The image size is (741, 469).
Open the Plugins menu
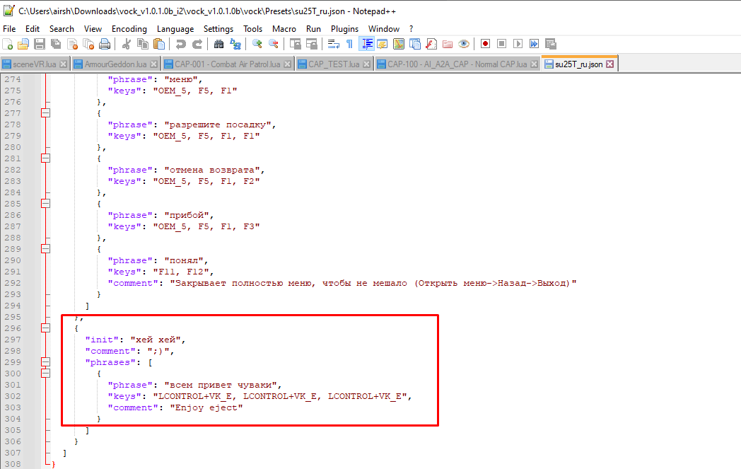(x=344, y=29)
